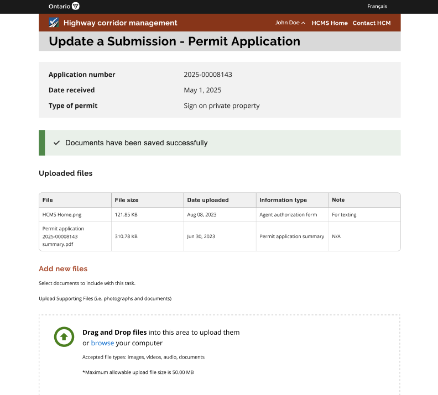This screenshot has width=438, height=395.
Task: Click the Add new files heading
Action: tap(63, 268)
